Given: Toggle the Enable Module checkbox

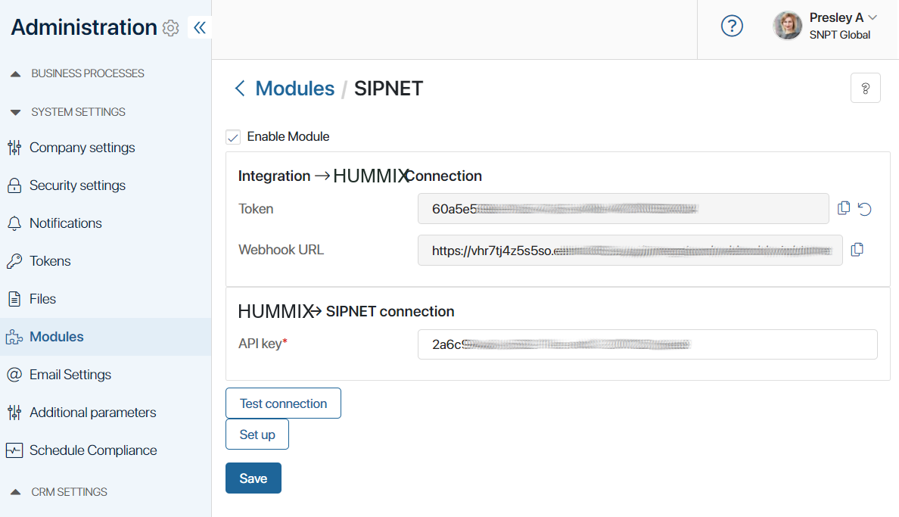Looking at the screenshot, I should point(233,137).
